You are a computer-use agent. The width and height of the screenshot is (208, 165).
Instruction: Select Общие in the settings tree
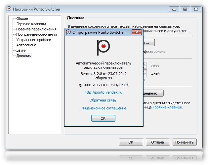click(22, 19)
